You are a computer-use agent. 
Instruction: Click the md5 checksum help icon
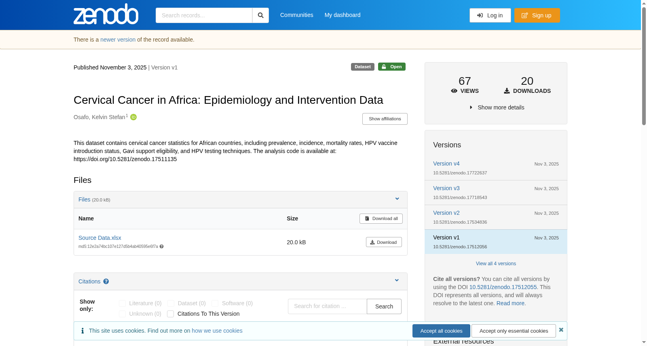click(x=162, y=246)
